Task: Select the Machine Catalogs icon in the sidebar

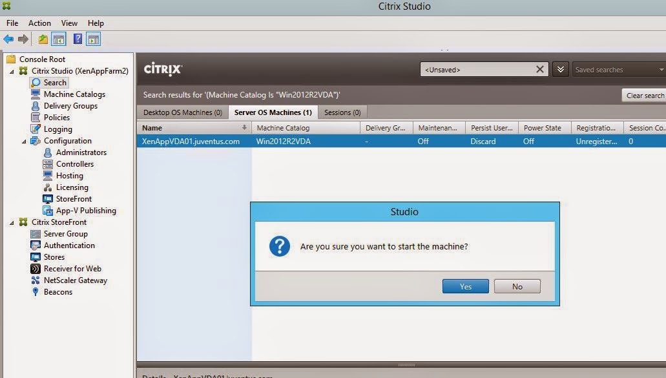Action: click(x=34, y=94)
